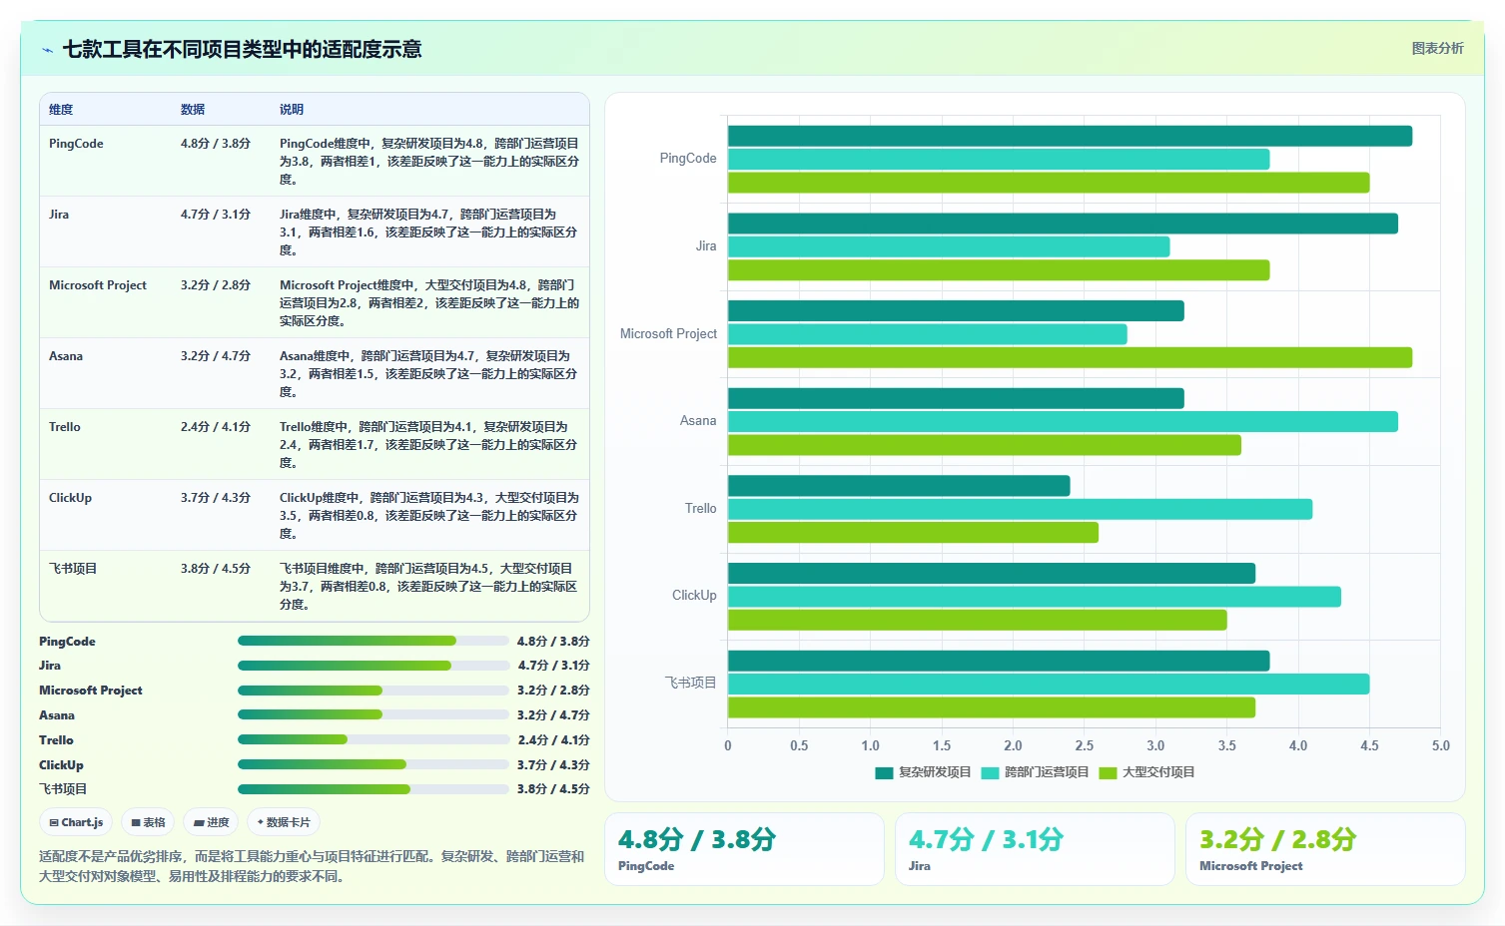Click the Asana progress bar
Image resolution: width=1505 pixels, height=926 pixels.
pos(374,714)
